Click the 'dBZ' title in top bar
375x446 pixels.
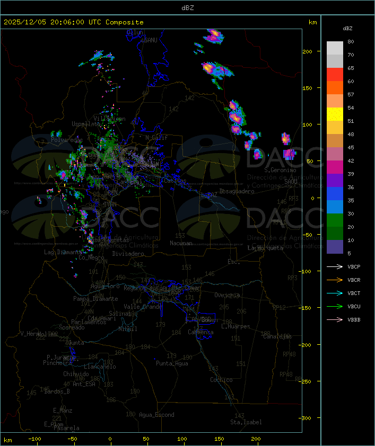tap(188, 8)
